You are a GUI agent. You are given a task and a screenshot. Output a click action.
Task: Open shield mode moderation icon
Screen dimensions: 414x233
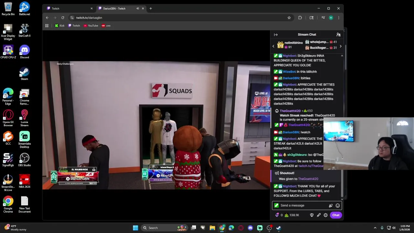click(312, 215)
